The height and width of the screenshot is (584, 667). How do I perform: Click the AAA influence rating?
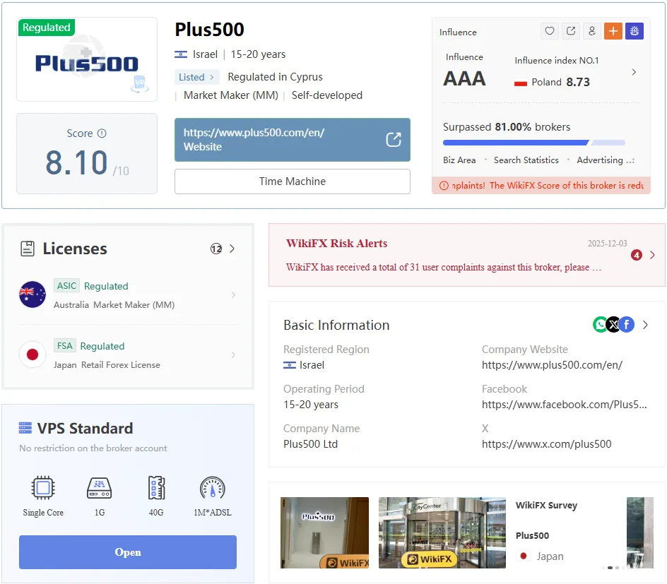pos(464,78)
